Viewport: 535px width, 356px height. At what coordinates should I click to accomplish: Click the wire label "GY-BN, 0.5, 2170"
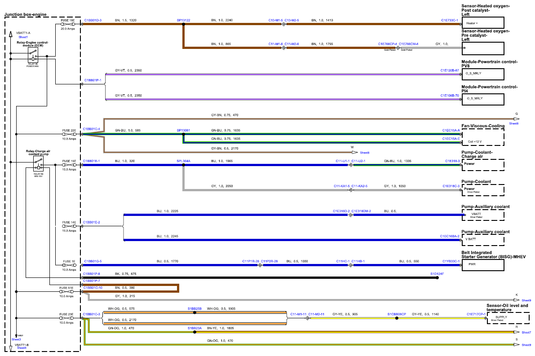click(225, 149)
